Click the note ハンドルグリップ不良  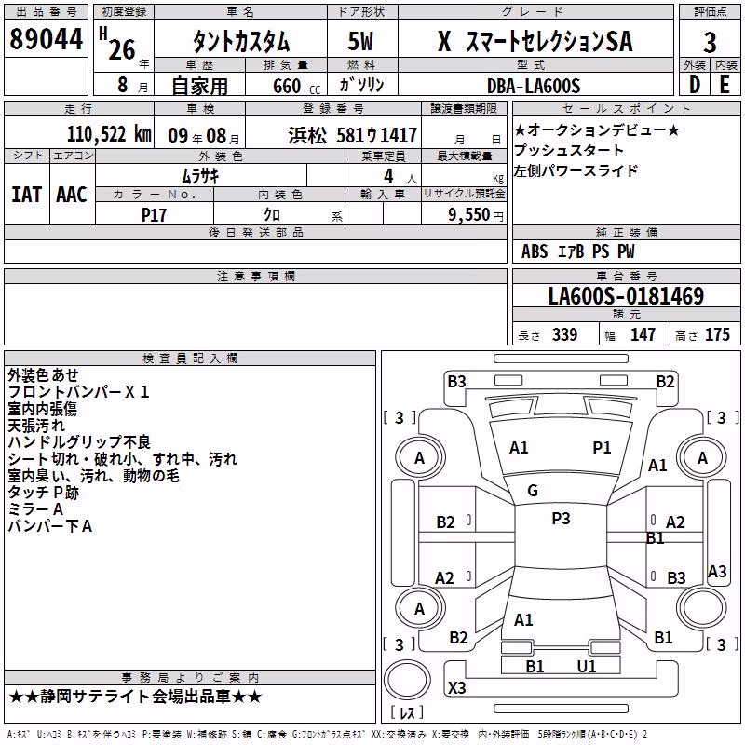click(79, 441)
